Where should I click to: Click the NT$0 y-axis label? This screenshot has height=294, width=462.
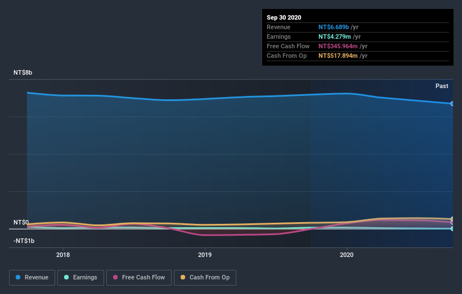21,222
